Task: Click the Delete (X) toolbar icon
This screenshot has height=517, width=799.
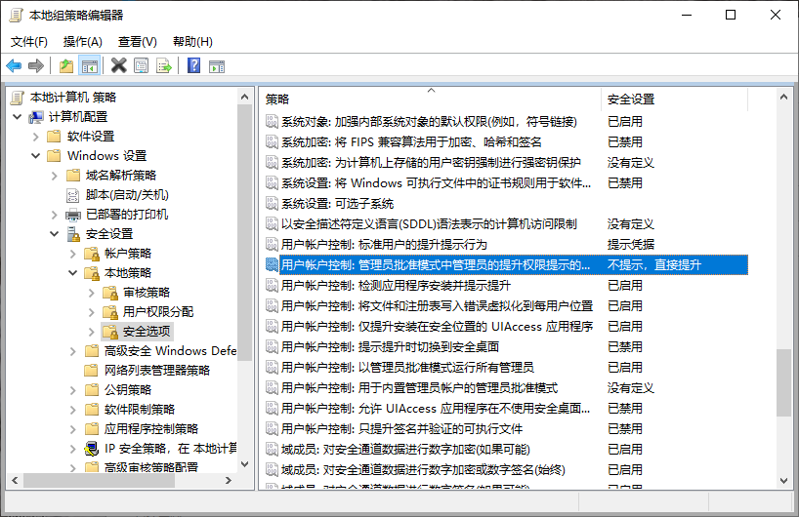Action: [x=118, y=65]
